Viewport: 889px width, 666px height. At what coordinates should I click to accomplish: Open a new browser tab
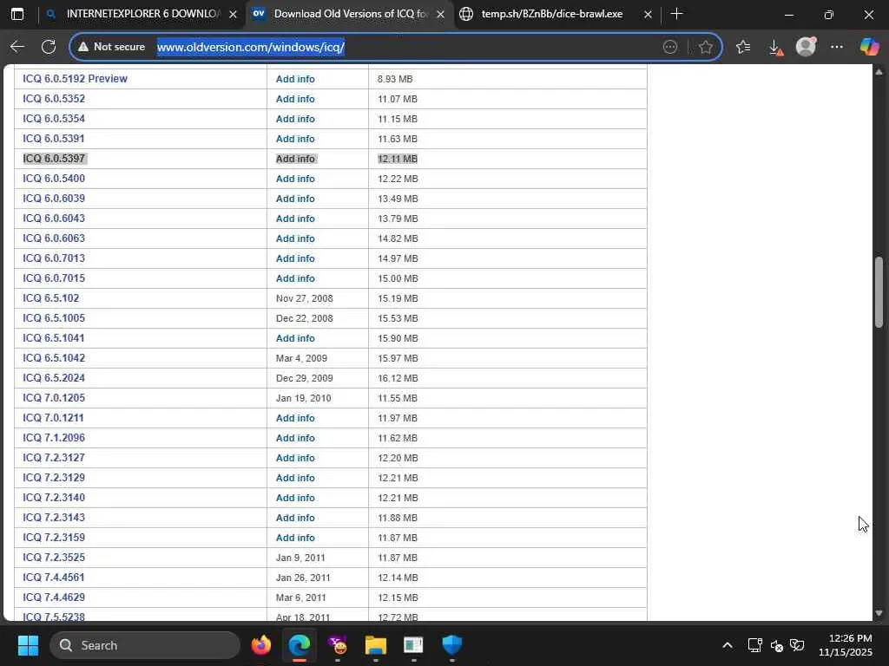(x=676, y=14)
